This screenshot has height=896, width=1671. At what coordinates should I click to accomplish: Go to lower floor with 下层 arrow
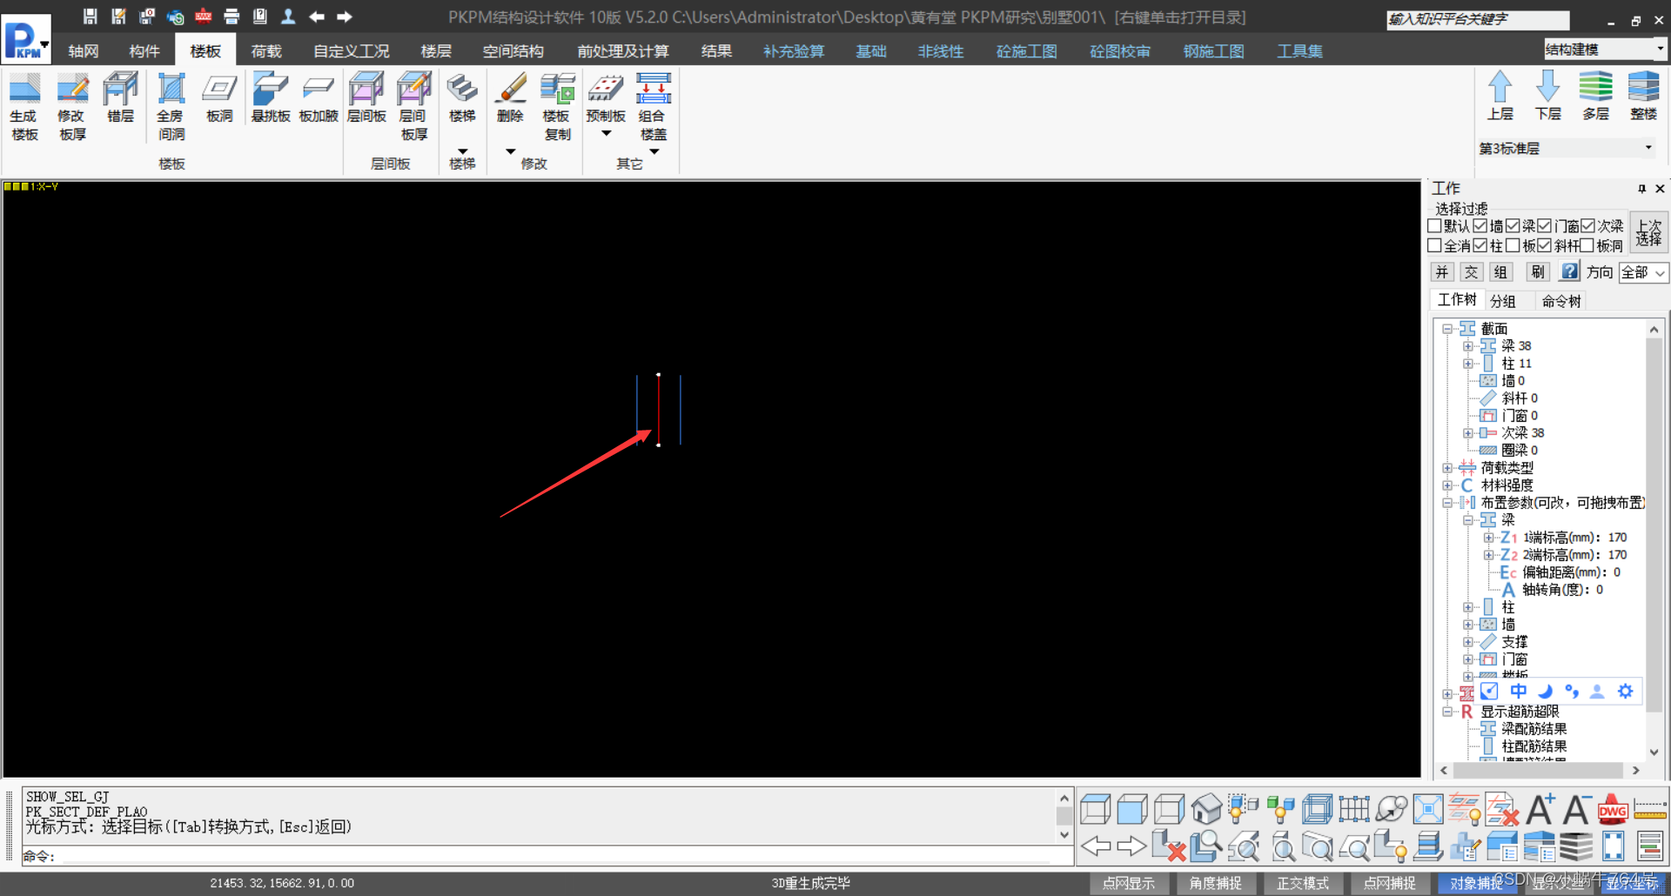[1547, 96]
